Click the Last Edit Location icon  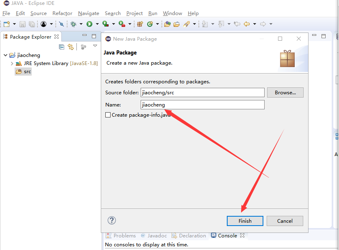click(237, 24)
